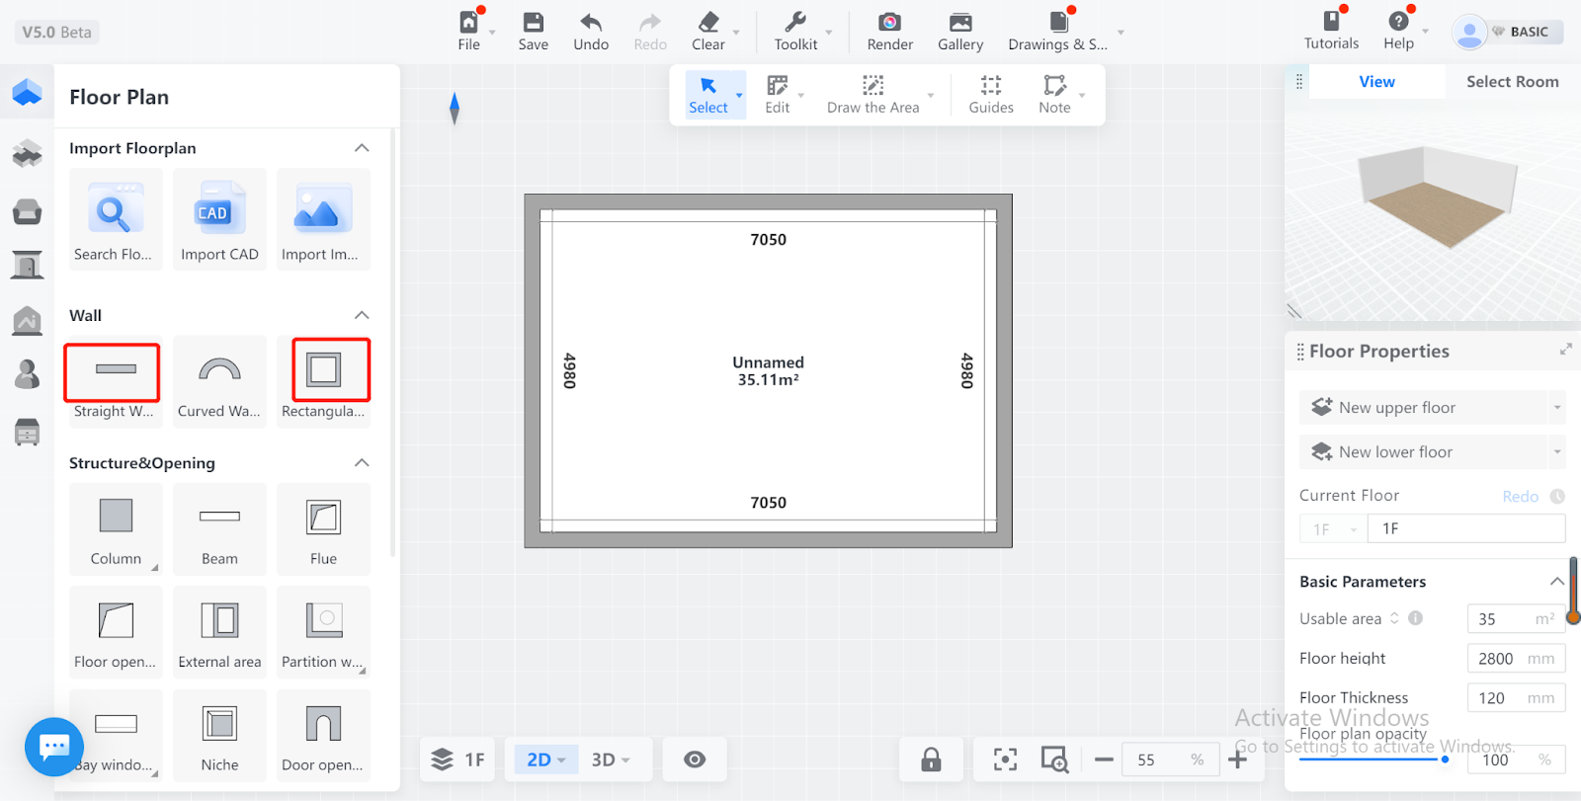Lock the floor plan canvas
The height and width of the screenshot is (801, 1581).
coord(931,760)
